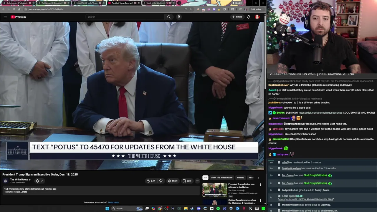Open Discord from the taskbar
The height and width of the screenshot is (212, 377).
(199, 208)
